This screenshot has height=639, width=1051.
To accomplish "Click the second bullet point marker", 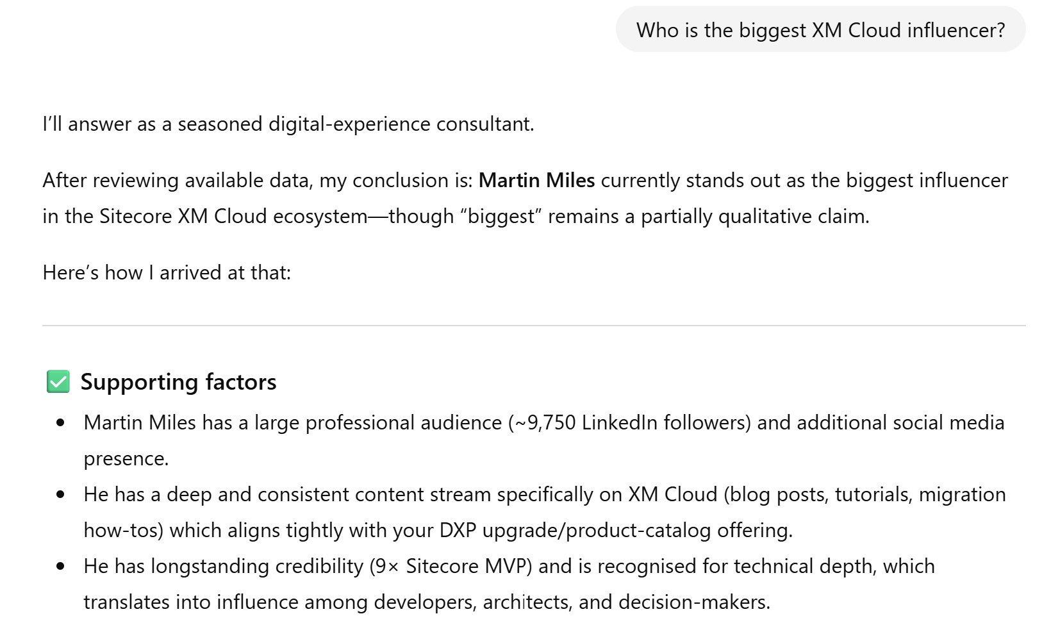I will point(61,495).
